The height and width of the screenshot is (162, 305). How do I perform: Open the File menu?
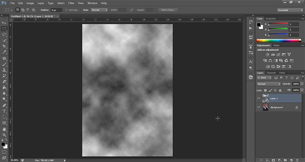tap(13, 3)
